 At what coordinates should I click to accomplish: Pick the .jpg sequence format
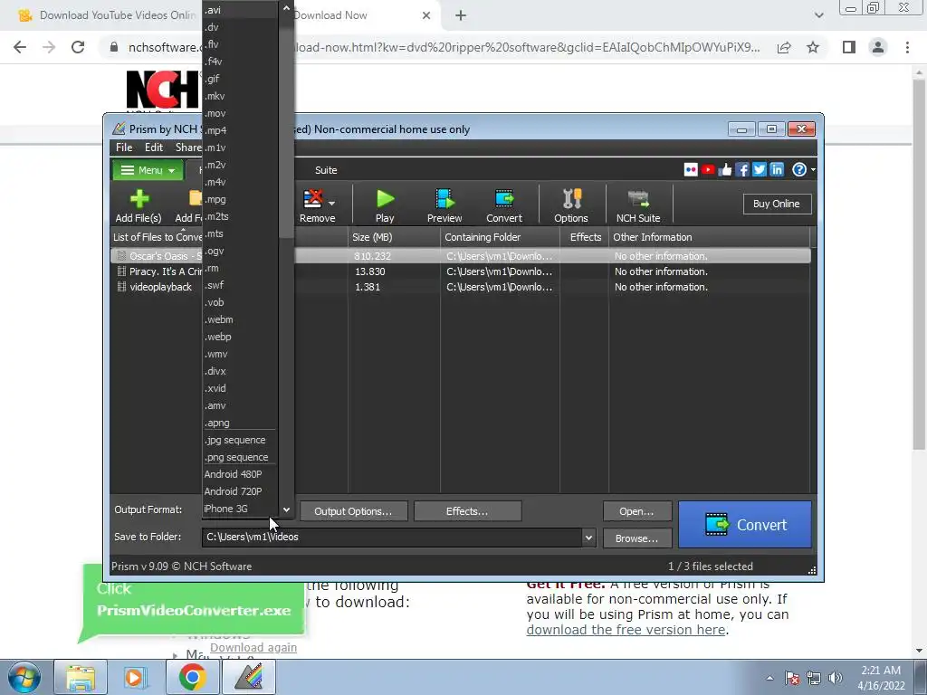coord(240,441)
